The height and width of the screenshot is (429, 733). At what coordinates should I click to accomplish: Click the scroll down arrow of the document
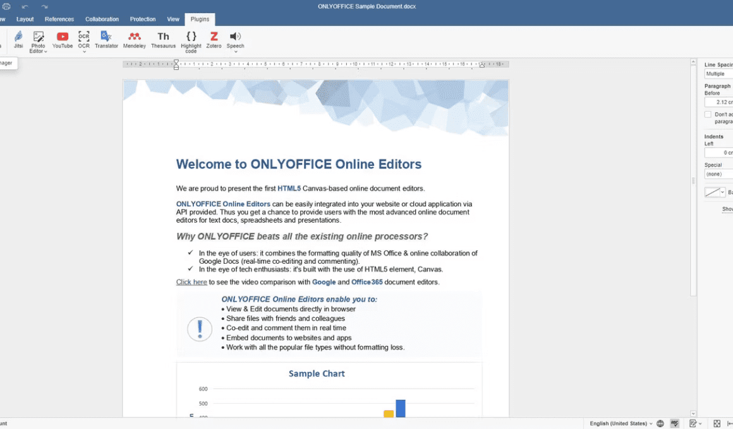coord(693,414)
